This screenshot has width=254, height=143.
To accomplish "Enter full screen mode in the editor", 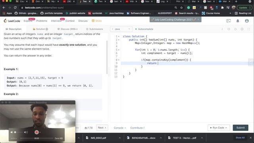I will tap(249, 29).
